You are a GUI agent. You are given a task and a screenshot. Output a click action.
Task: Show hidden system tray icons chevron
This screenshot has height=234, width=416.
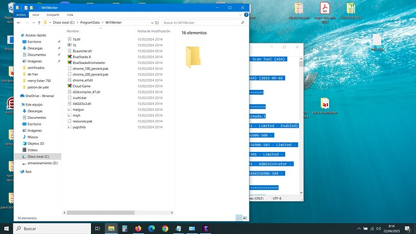coord(359,229)
